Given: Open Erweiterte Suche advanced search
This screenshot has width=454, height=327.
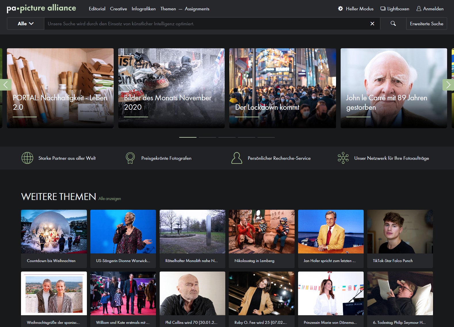Looking at the screenshot, I should point(426,24).
